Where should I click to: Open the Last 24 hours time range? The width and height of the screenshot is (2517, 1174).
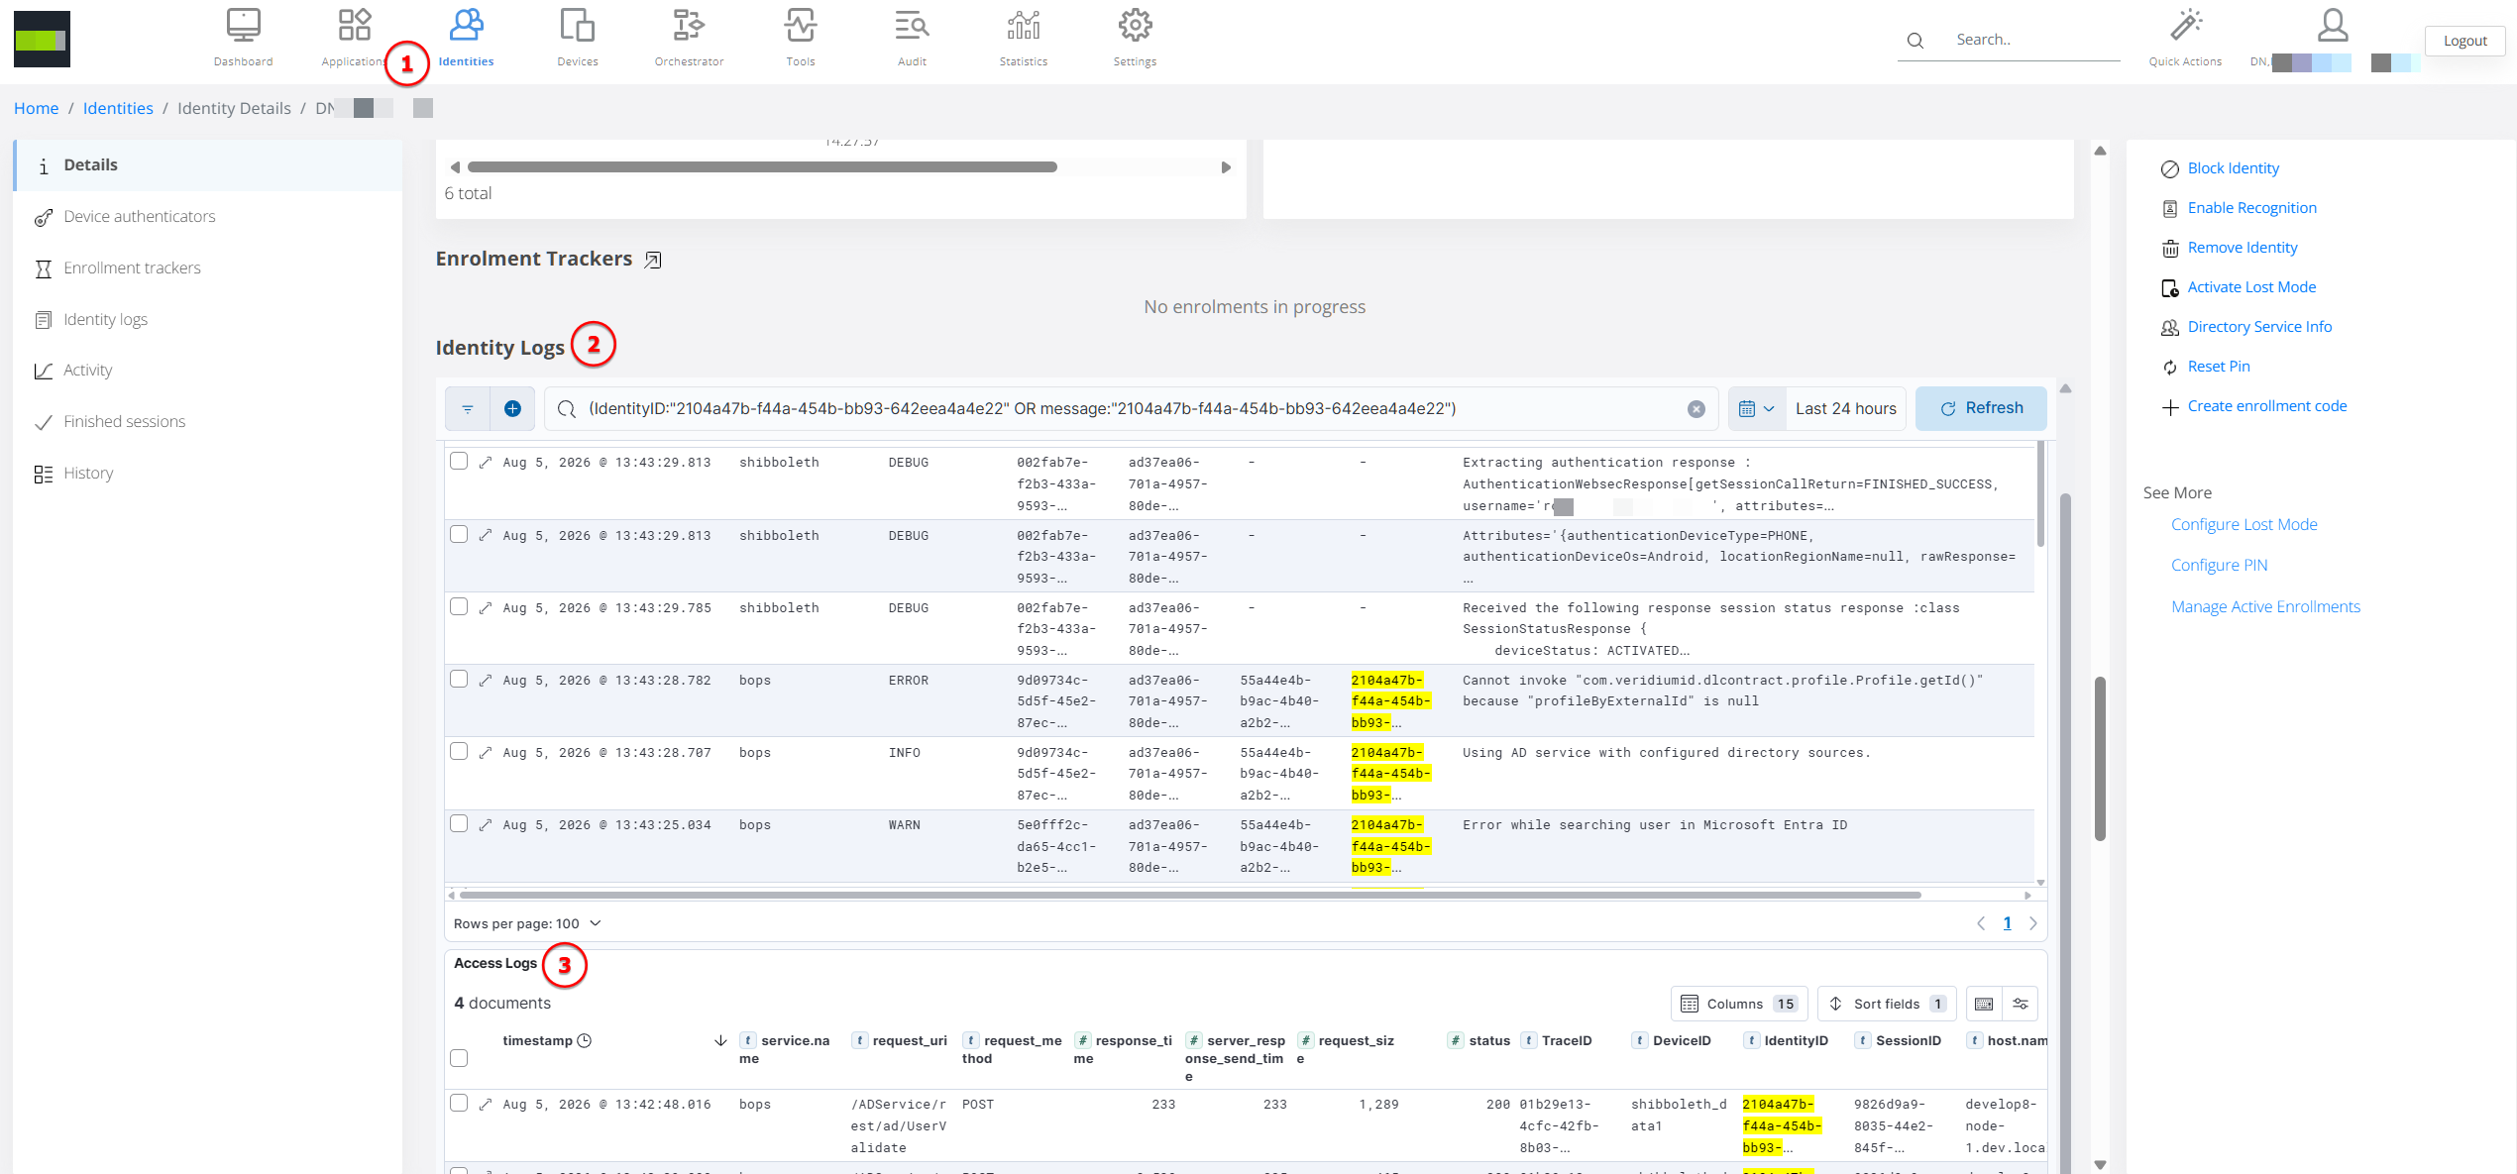click(x=1845, y=409)
